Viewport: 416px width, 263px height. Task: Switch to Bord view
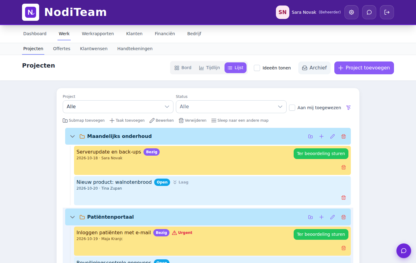(x=183, y=68)
